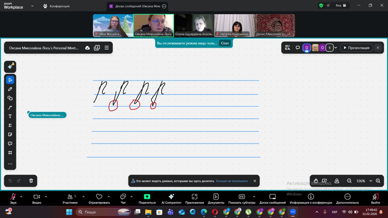The image size is (388, 218).
Task: Open the whiteboard comments icon
Action: (298, 47)
